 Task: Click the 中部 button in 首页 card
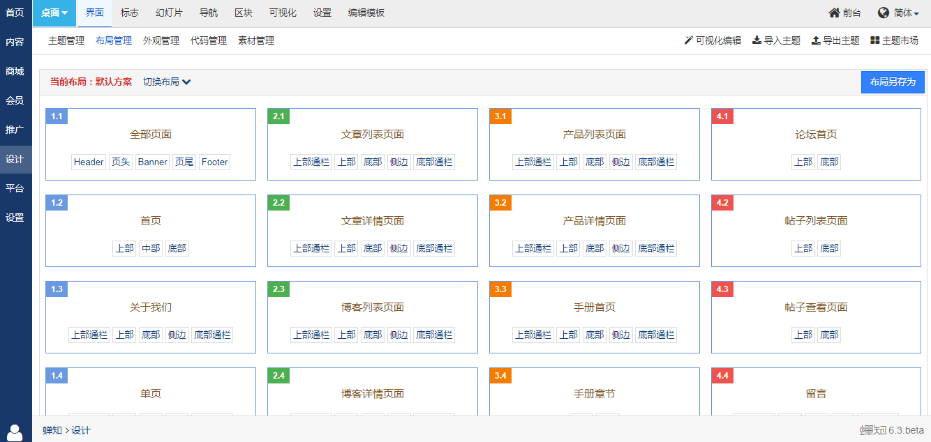150,247
